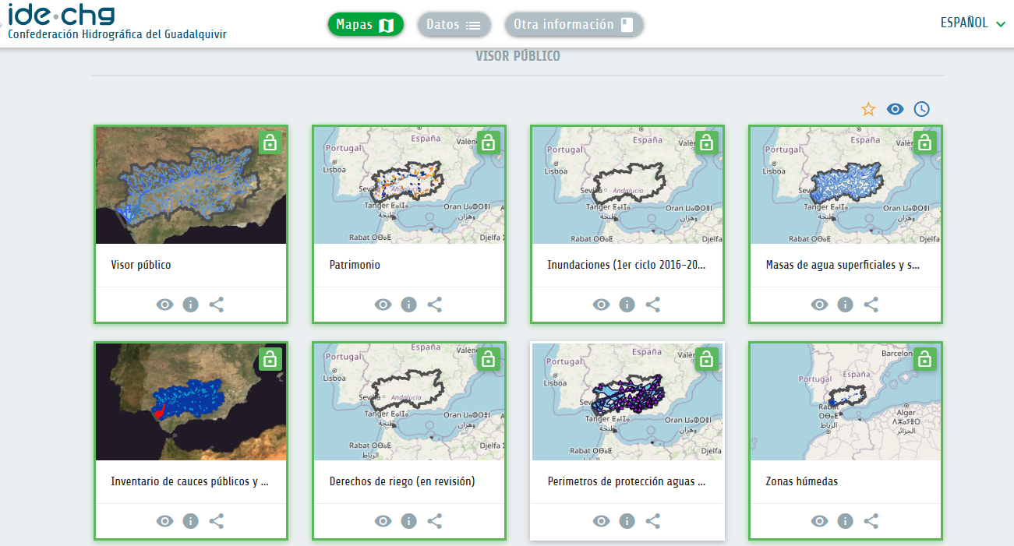Show info for Inundaciones map
The width and height of the screenshot is (1014, 546).
click(627, 305)
